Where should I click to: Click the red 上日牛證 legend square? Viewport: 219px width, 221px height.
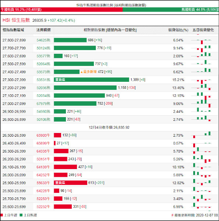(1, 215)
